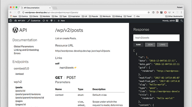Open the WP DEV site menu
The image size is (192, 107).
[x=21, y=21]
